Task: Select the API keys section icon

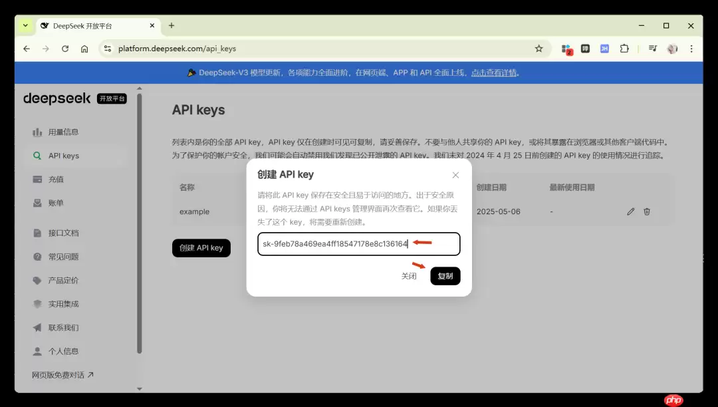Action: pos(37,155)
